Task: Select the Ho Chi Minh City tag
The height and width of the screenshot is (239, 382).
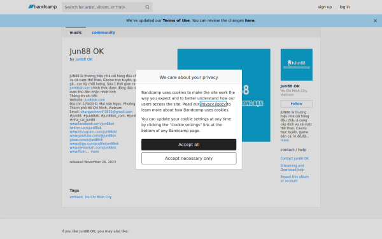Action: click(98, 197)
